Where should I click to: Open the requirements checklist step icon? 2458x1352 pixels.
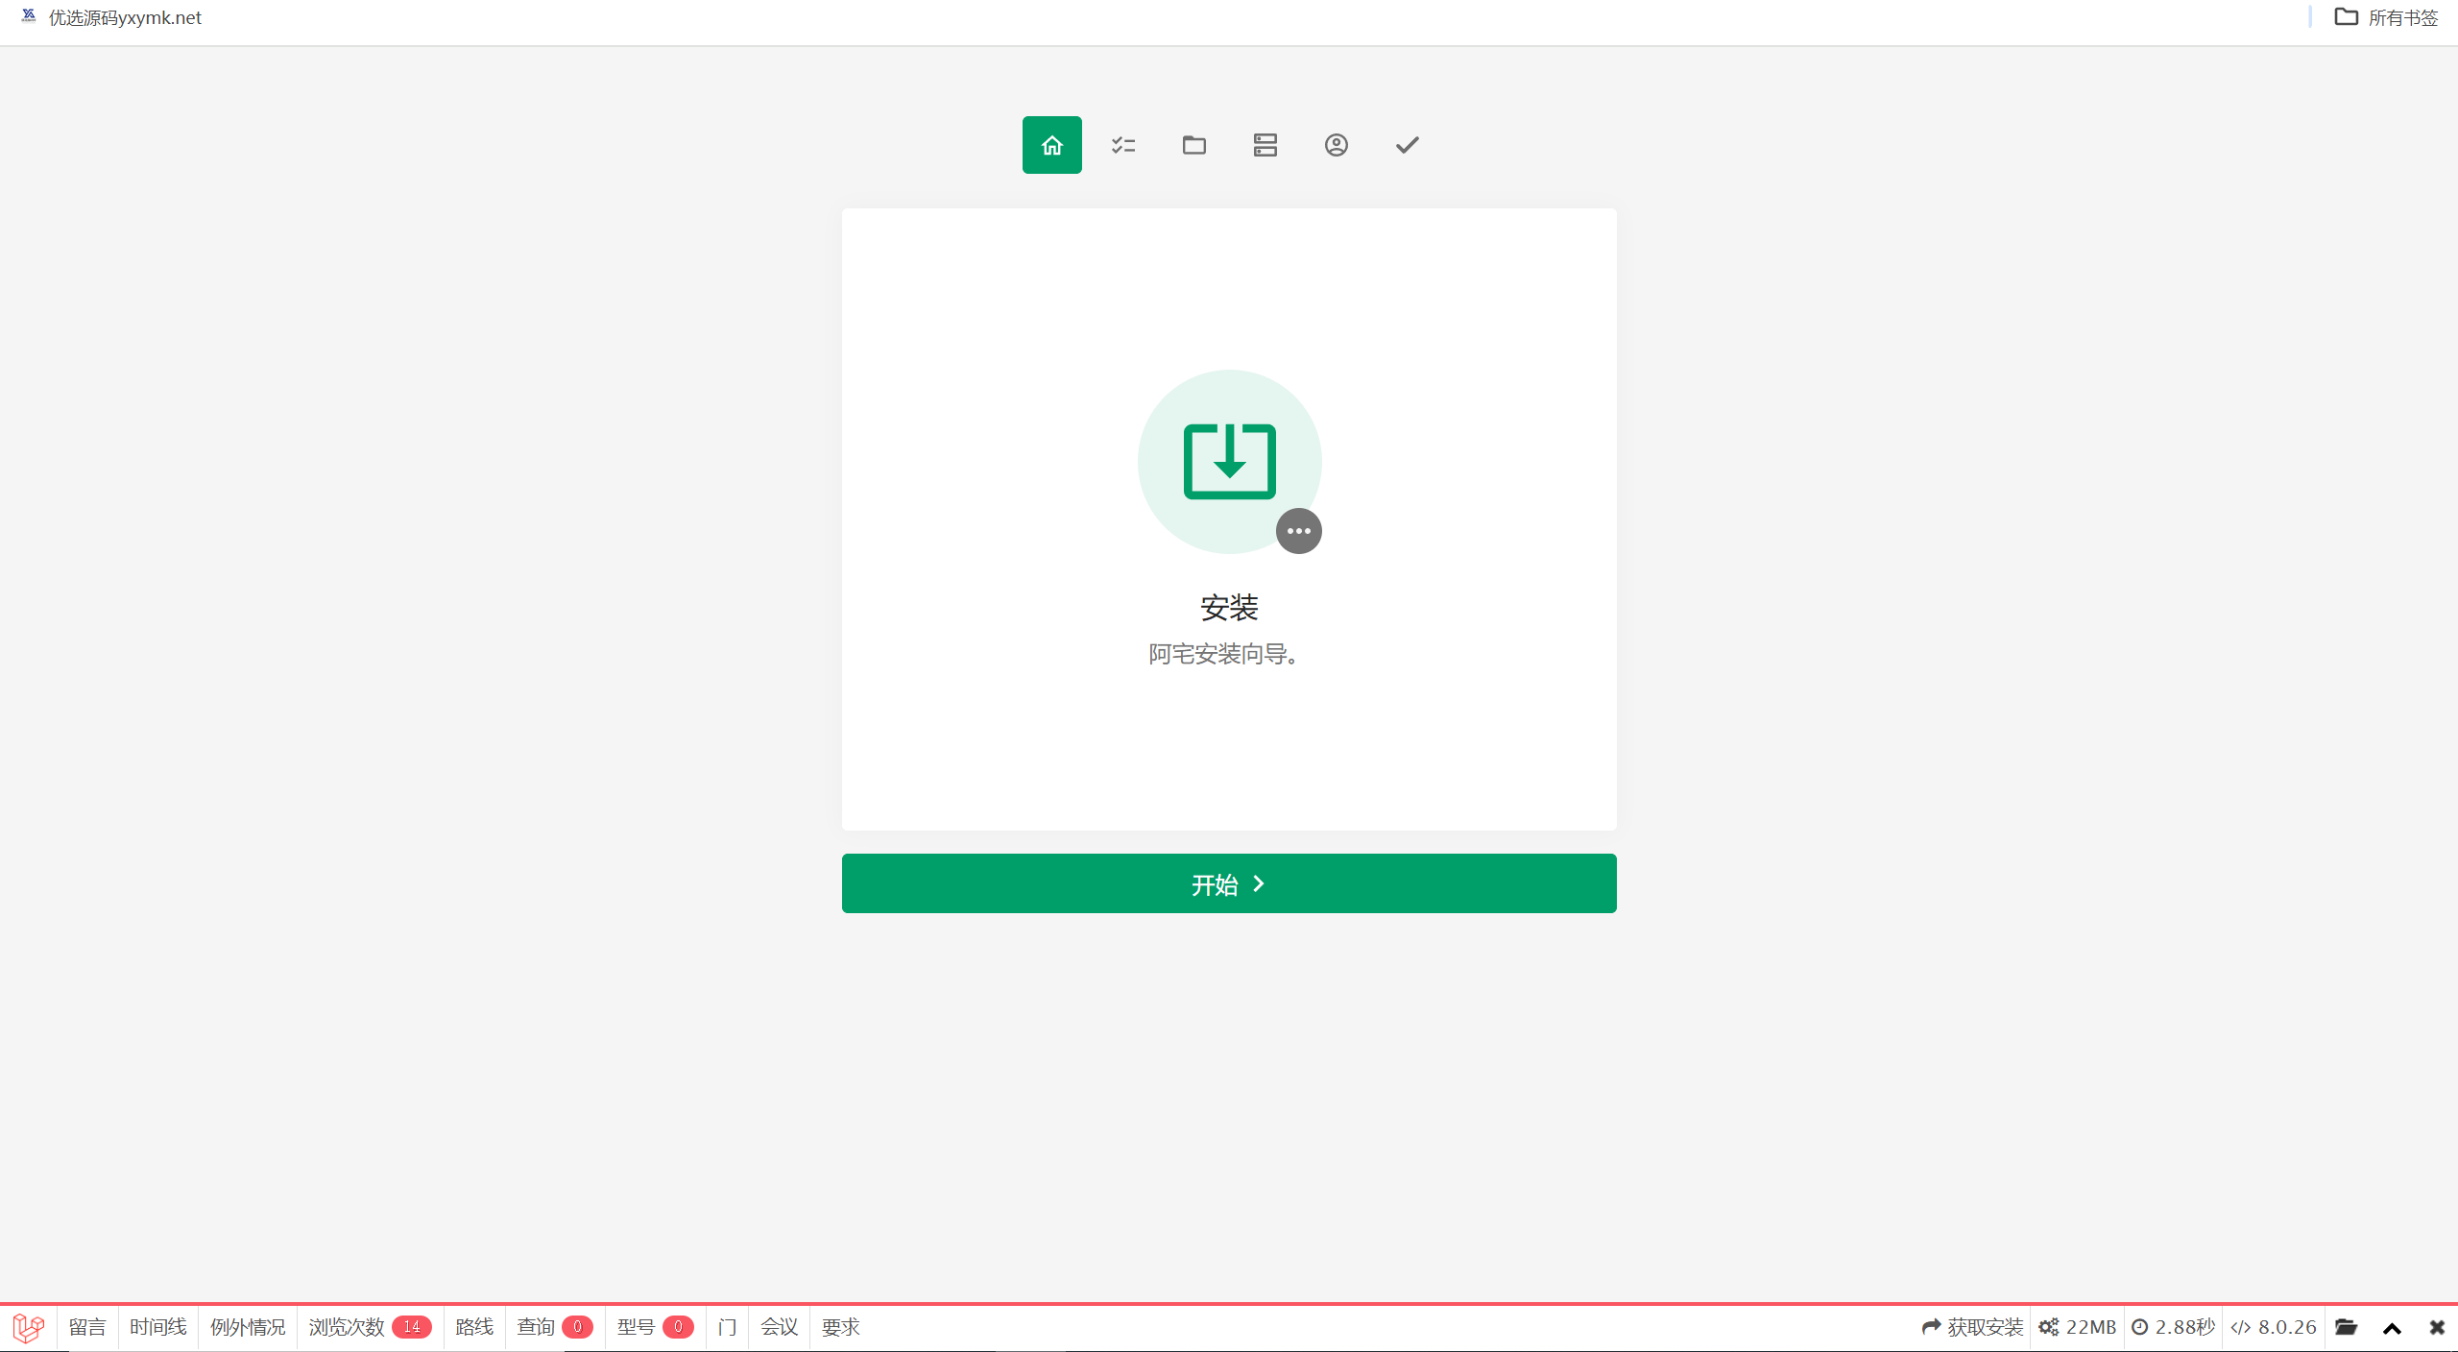(1122, 145)
